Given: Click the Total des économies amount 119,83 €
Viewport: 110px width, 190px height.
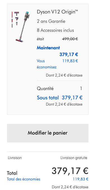Looking at the screenshot, I should coord(81,179).
